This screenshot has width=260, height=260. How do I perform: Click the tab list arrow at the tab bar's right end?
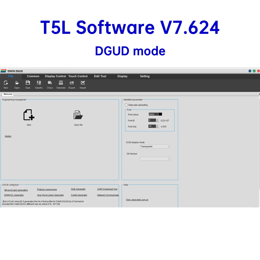pyautogui.click(x=259, y=94)
